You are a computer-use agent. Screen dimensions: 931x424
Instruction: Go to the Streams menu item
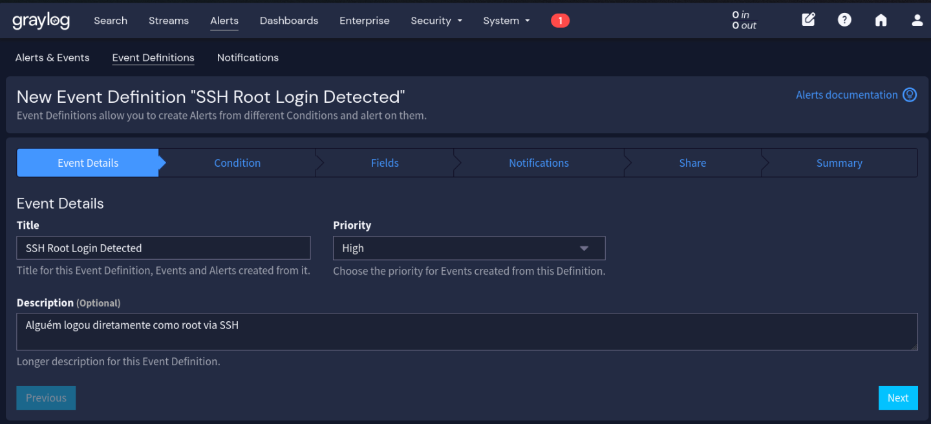(168, 21)
